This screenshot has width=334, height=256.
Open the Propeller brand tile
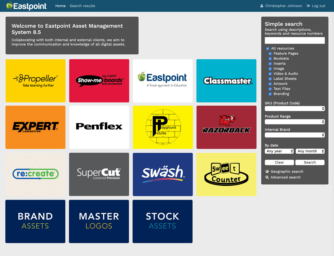tap(36, 81)
